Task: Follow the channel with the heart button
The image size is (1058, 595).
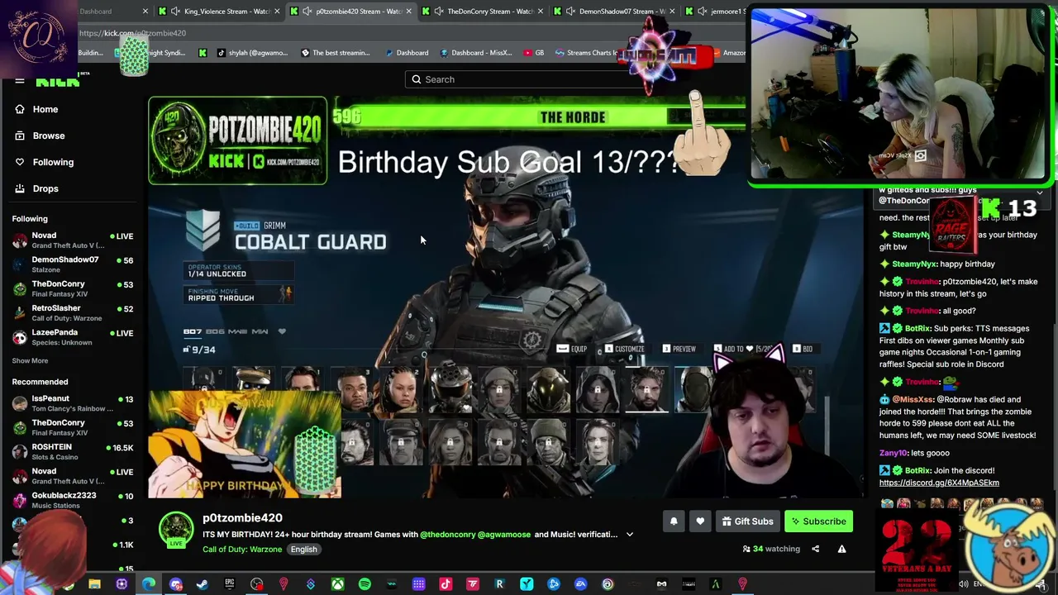Action: pos(700,521)
